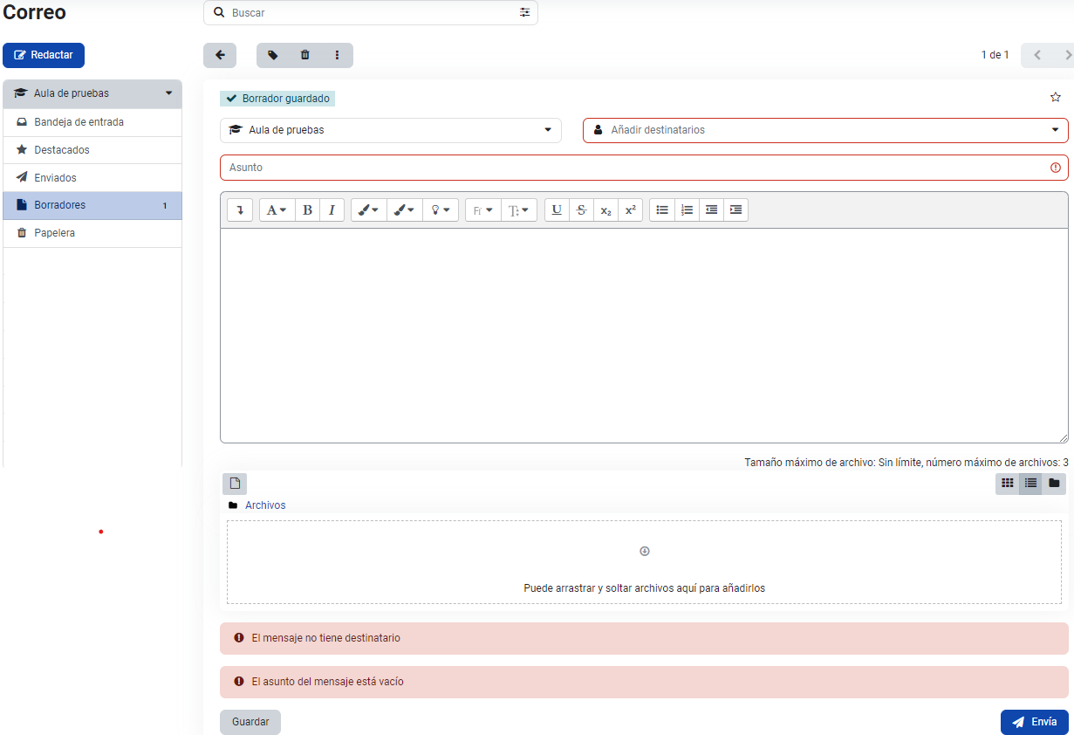Open the Enviados folder
The height and width of the screenshot is (735, 1074).
55,178
